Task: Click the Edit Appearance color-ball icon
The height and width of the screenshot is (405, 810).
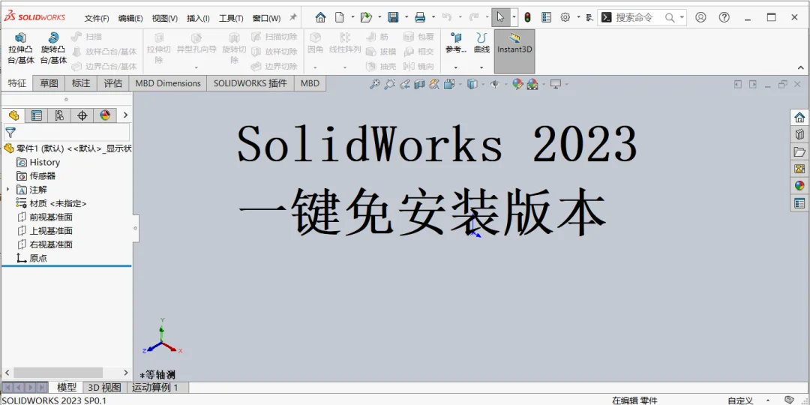Action: coord(517,84)
